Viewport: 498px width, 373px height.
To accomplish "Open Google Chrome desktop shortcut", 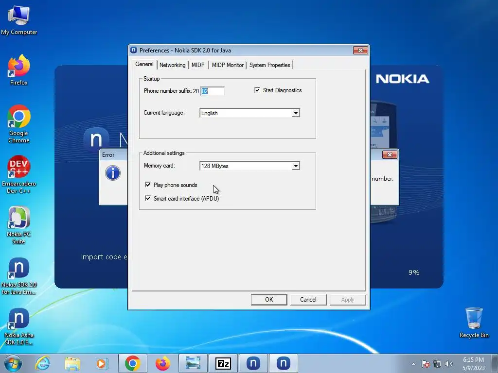I will pos(19,124).
